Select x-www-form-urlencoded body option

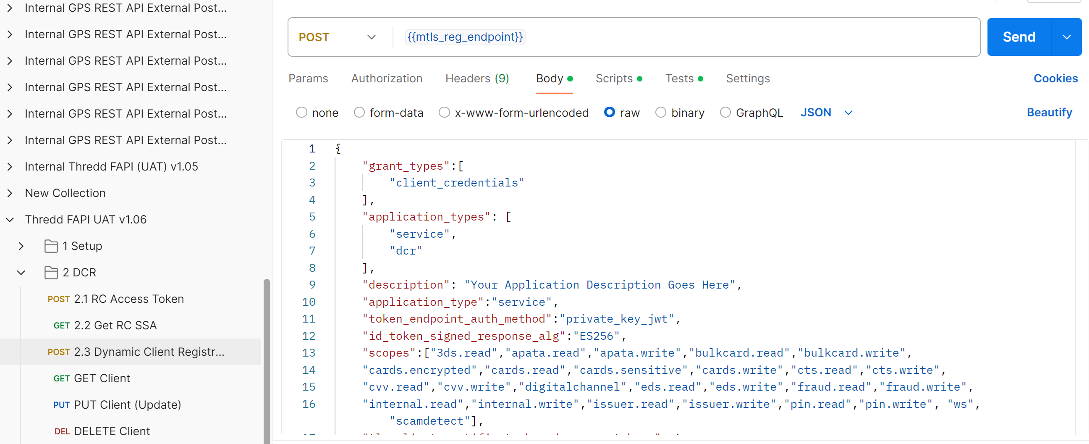click(x=444, y=113)
